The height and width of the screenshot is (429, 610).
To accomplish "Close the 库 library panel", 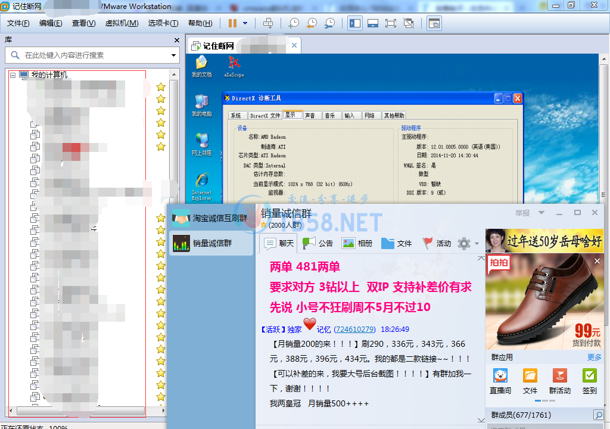I will point(177,40).
